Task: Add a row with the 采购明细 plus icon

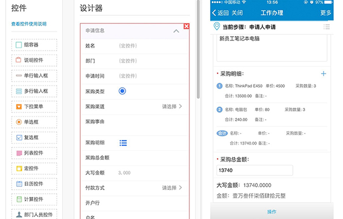Action: [x=323, y=74]
